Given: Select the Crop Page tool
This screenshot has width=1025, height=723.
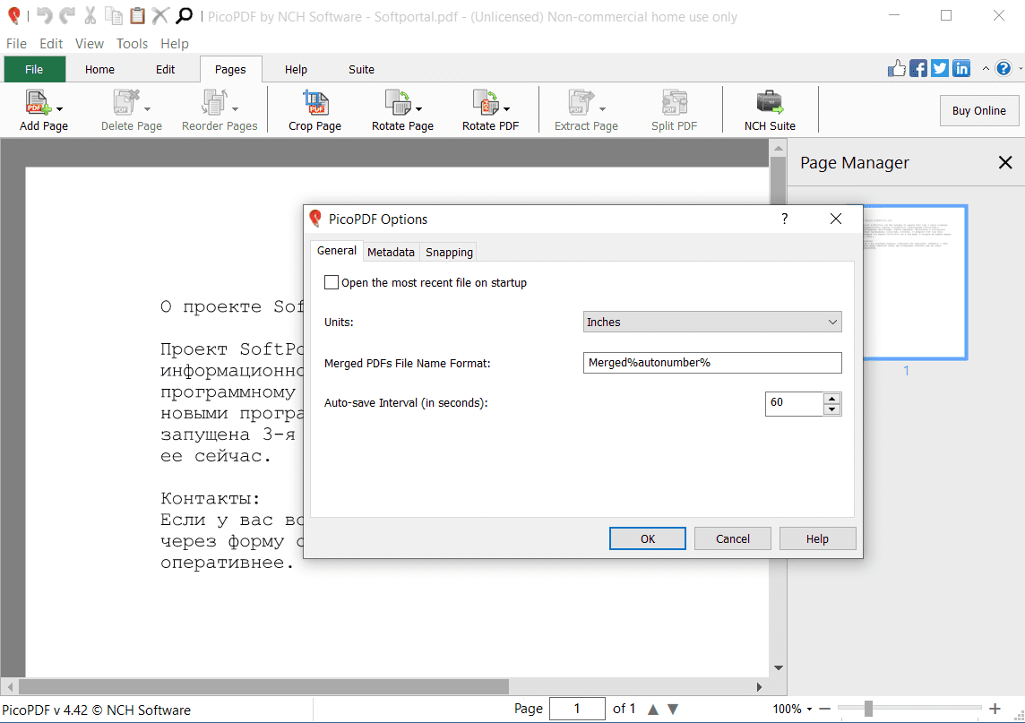Looking at the screenshot, I should click(x=315, y=110).
